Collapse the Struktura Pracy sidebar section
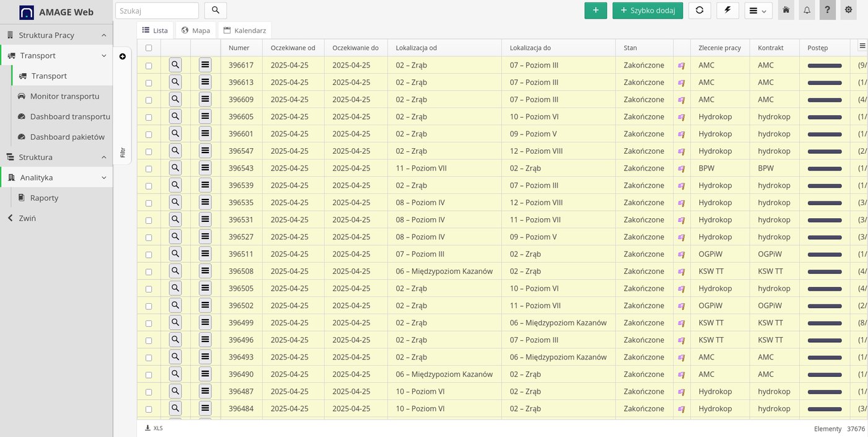The width and height of the screenshot is (868, 437). coord(56,35)
